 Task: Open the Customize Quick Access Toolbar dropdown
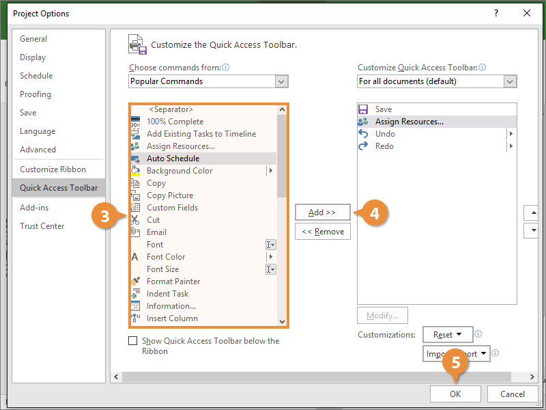click(x=510, y=81)
